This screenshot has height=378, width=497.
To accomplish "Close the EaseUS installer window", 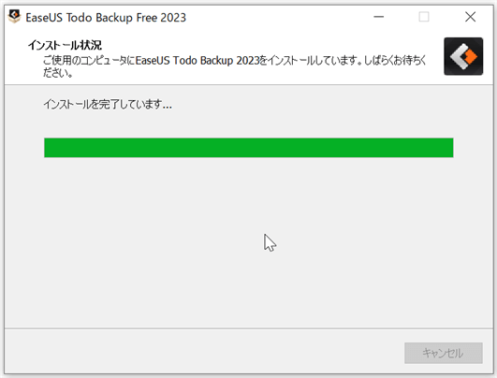I will pos(470,17).
